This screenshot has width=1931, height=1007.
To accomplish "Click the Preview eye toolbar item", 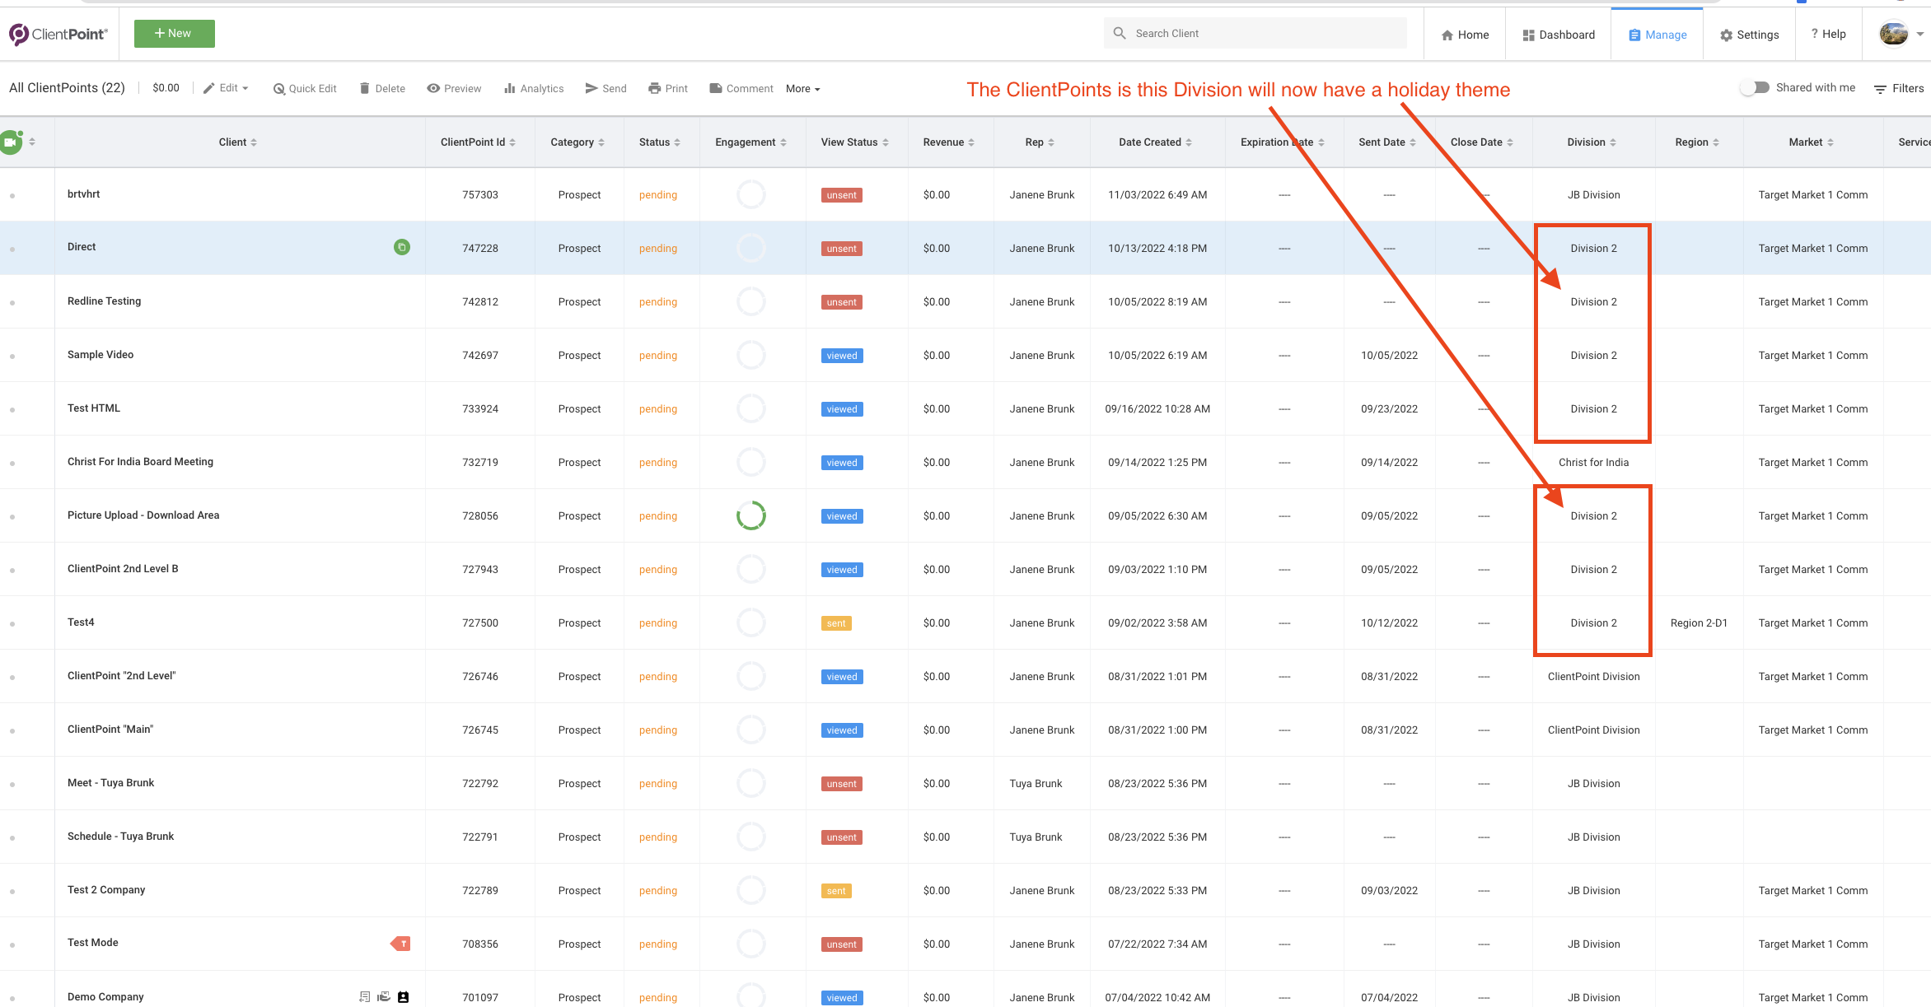I will [454, 88].
